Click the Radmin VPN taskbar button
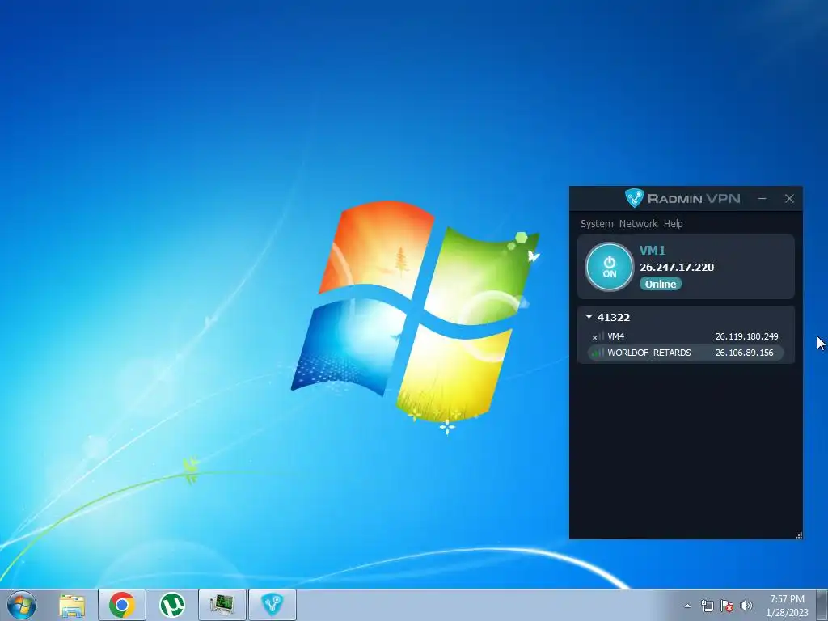This screenshot has width=828, height=621. pos(272,605)
